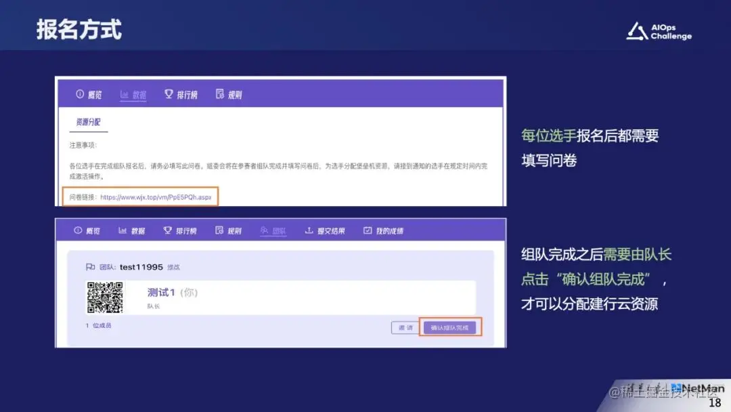Click the upload icon for 提交结果
This screenshot has height=412, width=731.
click(x=310, y=230)
